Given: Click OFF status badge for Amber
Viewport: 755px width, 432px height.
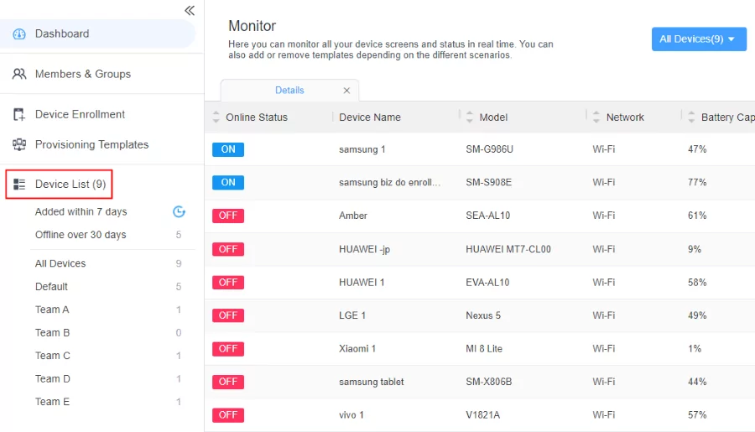Looking at the screenshot, I should pyautogui.click(x=228, y=216).
